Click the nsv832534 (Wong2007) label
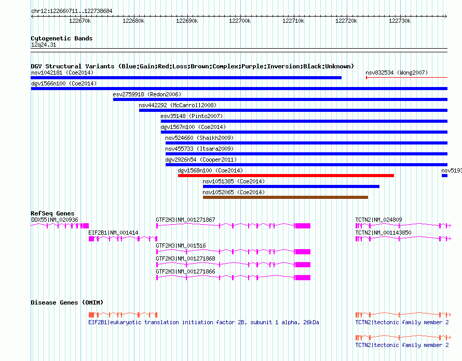462x361 pixels. click(397, 73)
